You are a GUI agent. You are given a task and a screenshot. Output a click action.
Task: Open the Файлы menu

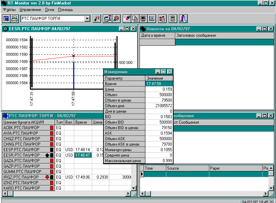pyautogui.click(x=9, y=10)
